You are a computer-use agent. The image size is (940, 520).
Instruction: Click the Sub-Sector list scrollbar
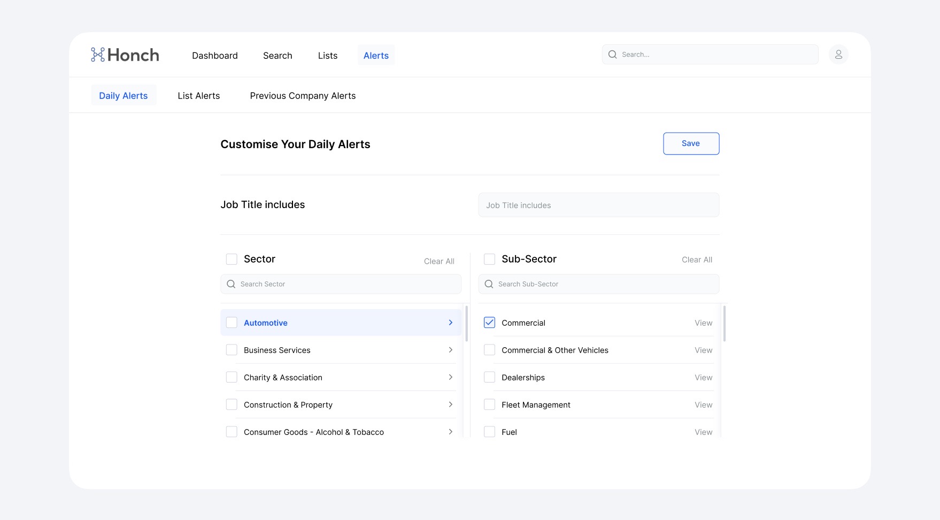725,324
